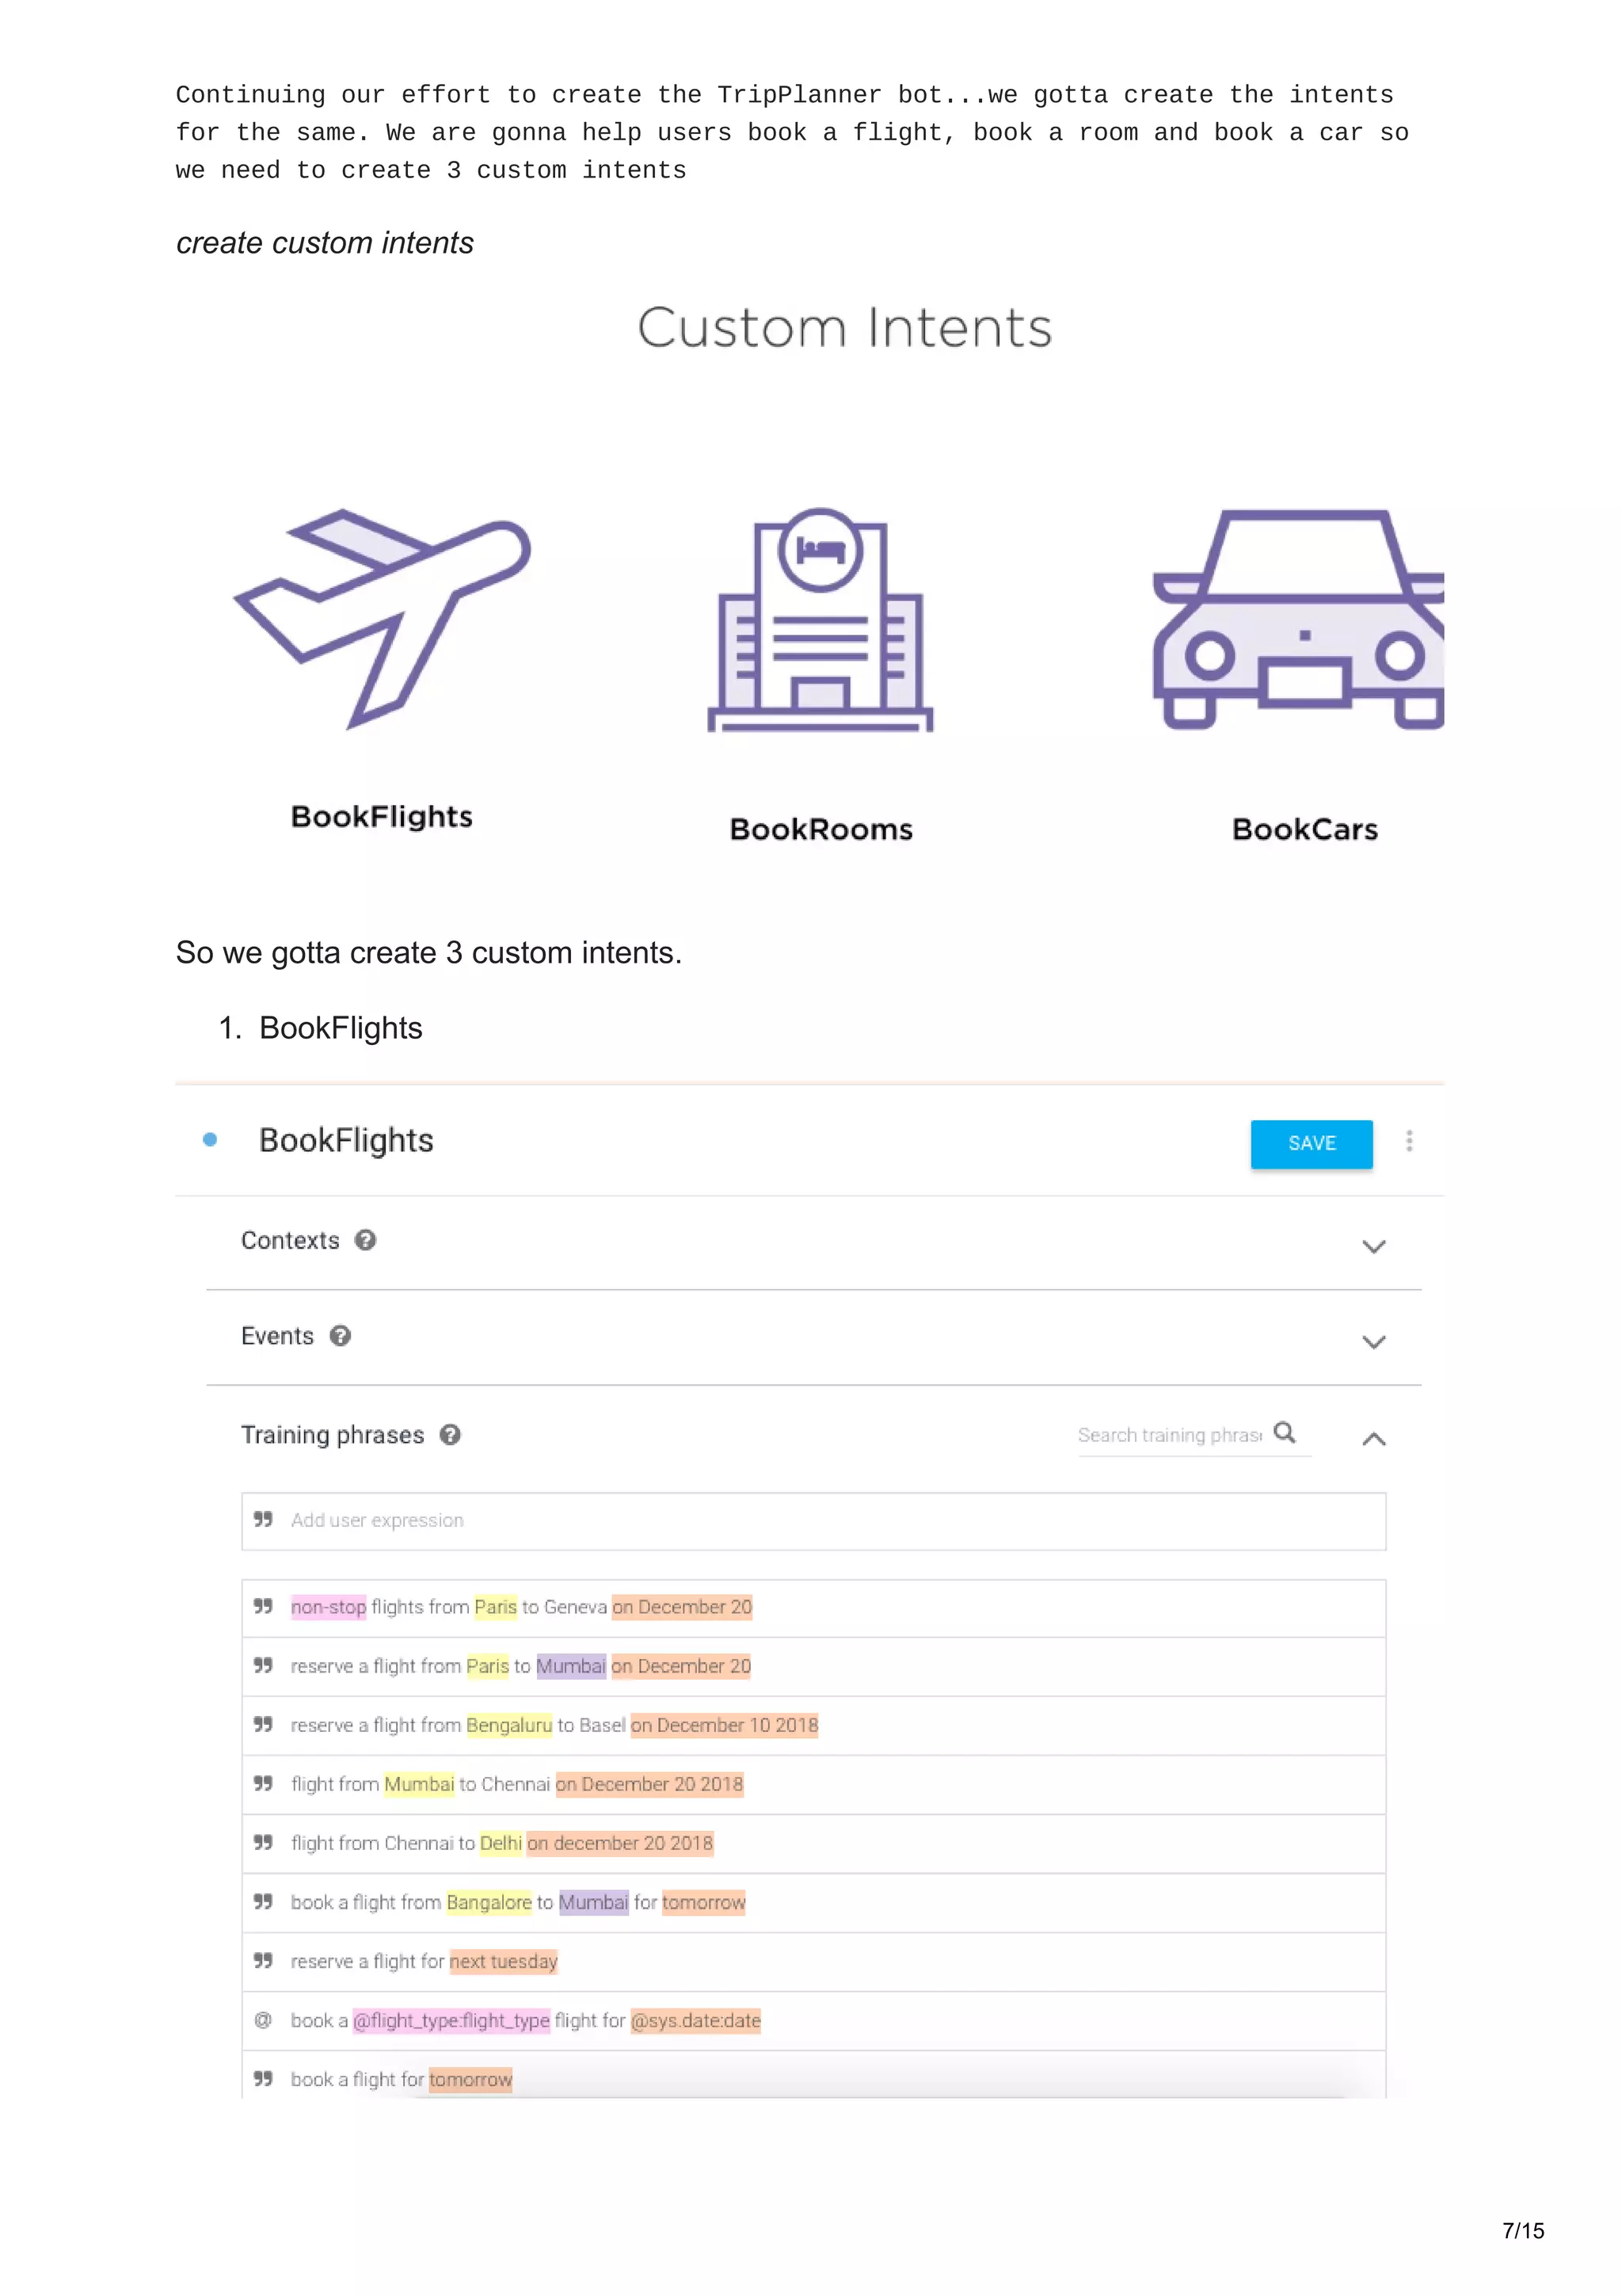Open help for Training phrases
Screen dimensions: 1622x2296
pos(451,1435)
